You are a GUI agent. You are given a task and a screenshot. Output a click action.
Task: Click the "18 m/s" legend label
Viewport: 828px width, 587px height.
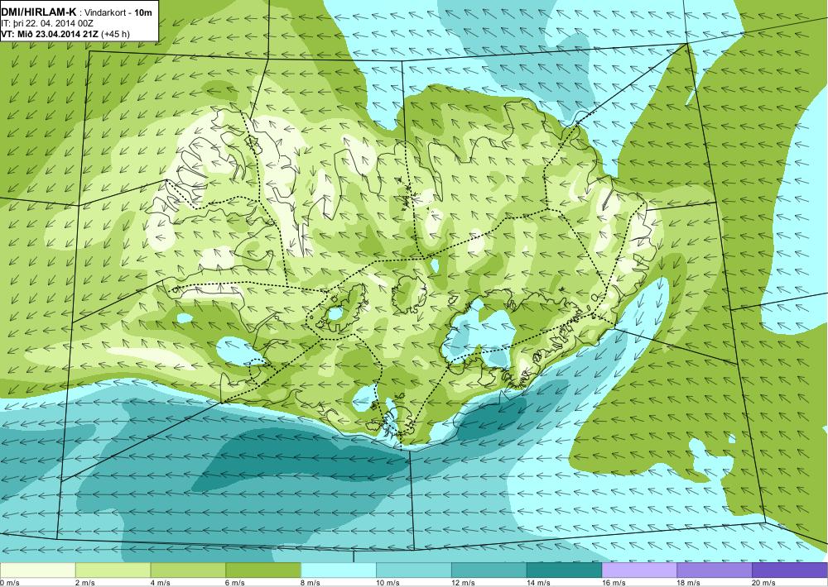(x=689, y=583)
